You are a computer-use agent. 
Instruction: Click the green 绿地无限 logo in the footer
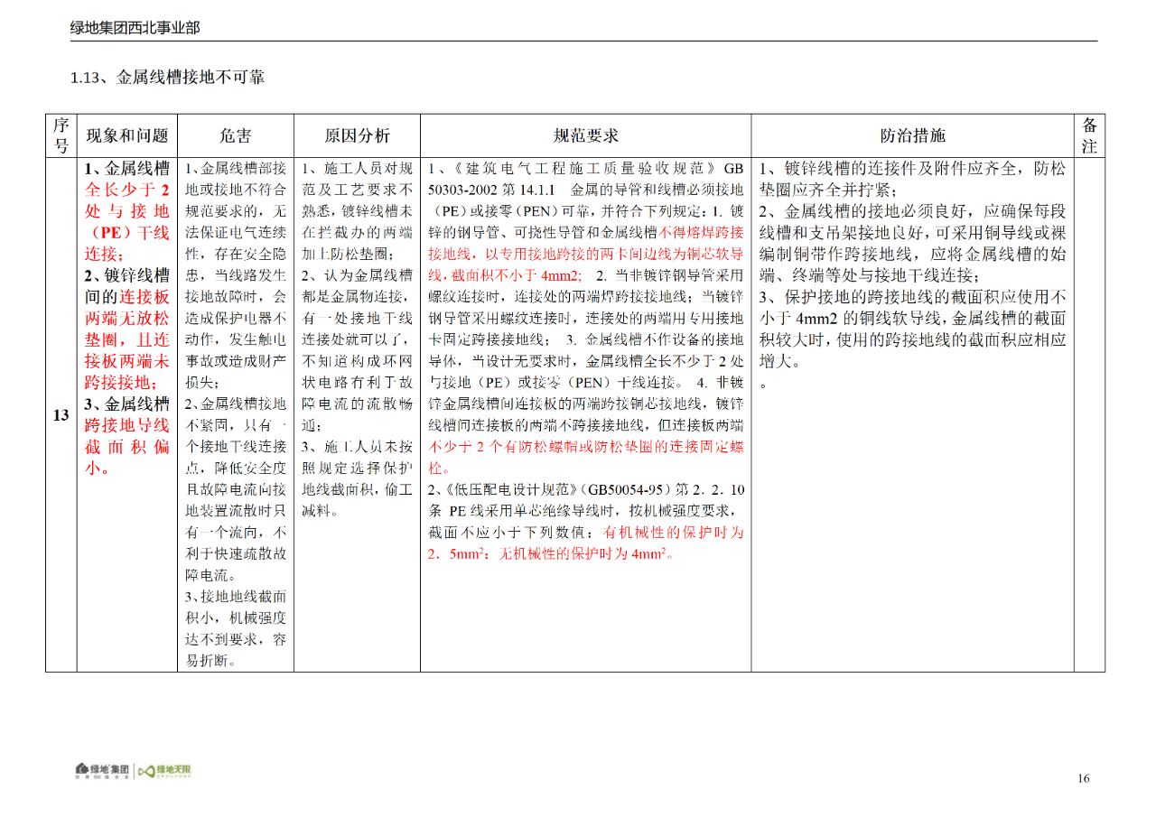[170, 770]
